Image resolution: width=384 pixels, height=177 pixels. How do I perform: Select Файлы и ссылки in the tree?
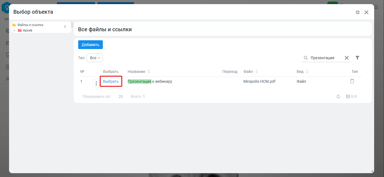tap(30, 25)
